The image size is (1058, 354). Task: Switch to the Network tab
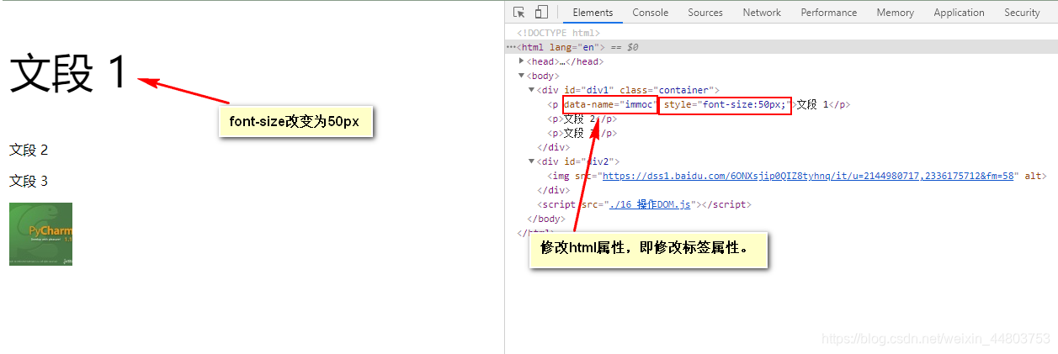pyautogui.click(x=762, y=13)
